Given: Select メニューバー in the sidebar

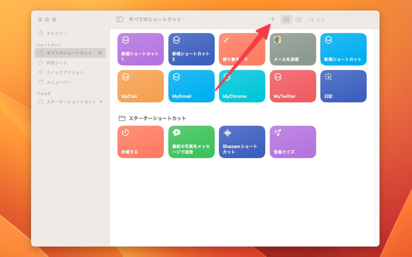Looking at the screenshot, I should pos(57,82).
